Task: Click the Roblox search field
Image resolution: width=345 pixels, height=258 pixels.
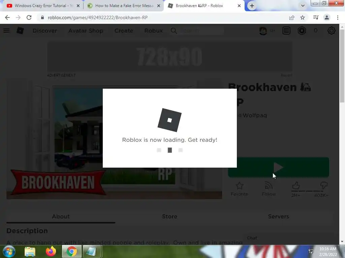Action: pos(201,31)
